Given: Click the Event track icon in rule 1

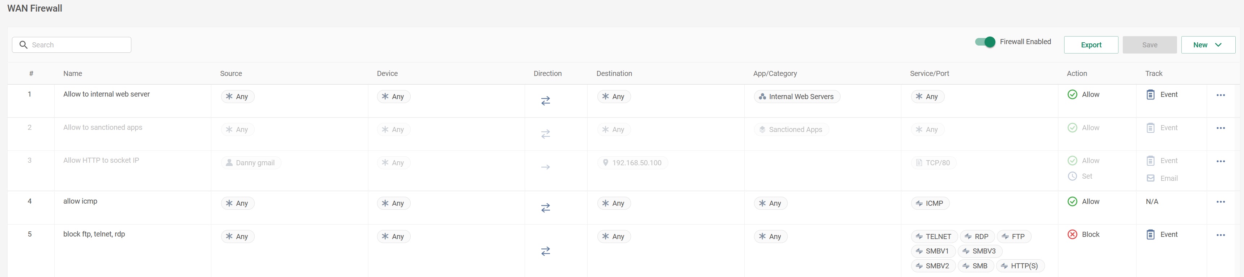Looking at the screenshot, I should 1150,95.
